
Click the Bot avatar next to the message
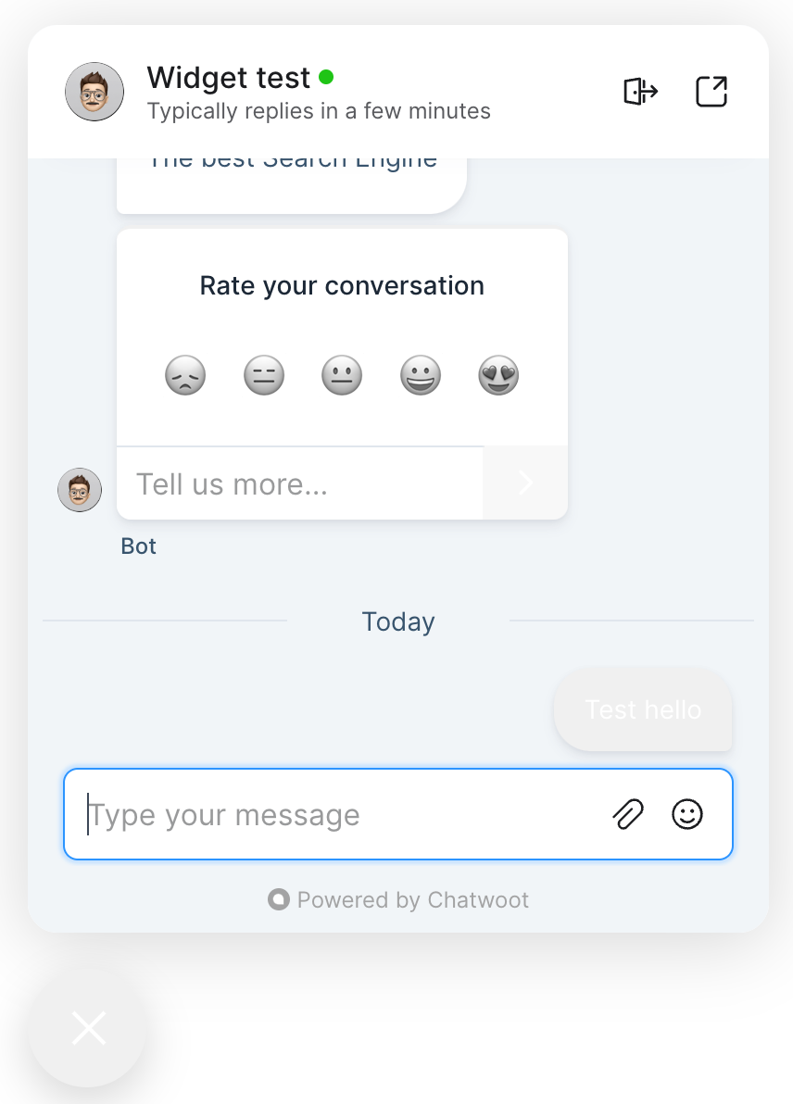(x=80, y=490)
